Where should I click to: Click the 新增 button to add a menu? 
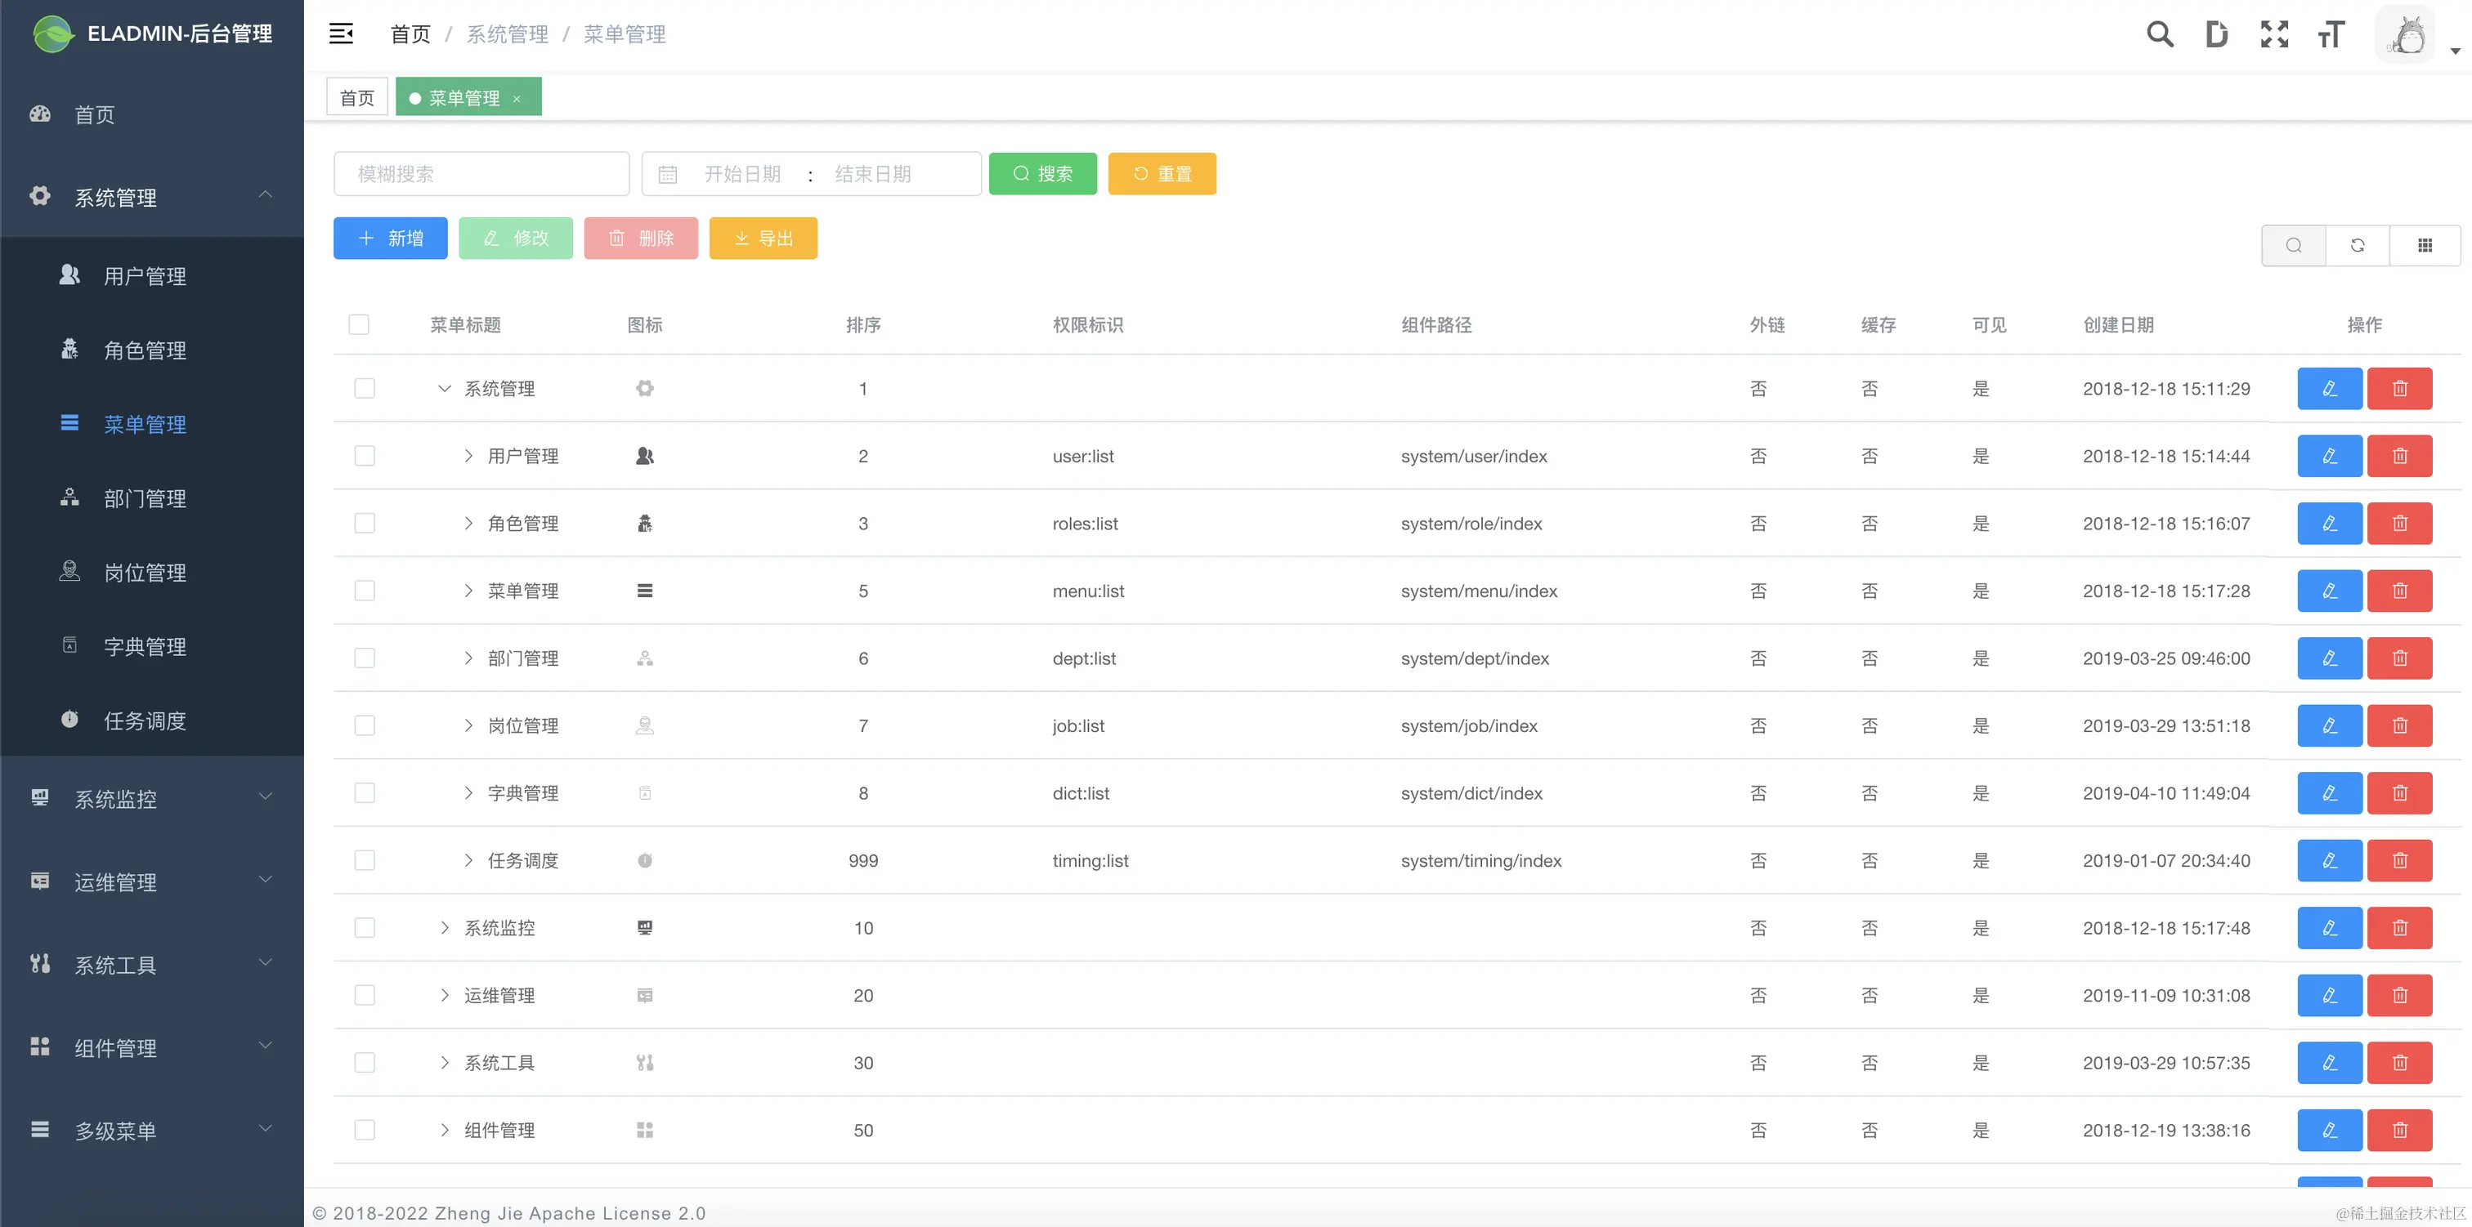[390, 238]
